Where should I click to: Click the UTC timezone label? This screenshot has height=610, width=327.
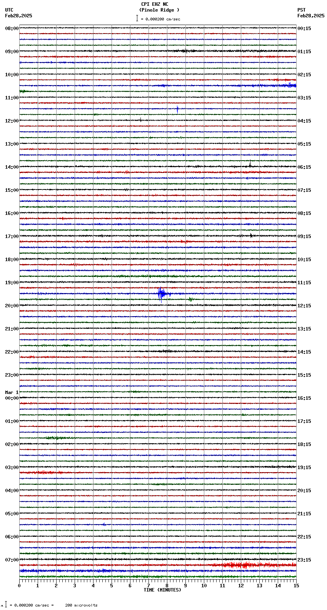[9, 10]
